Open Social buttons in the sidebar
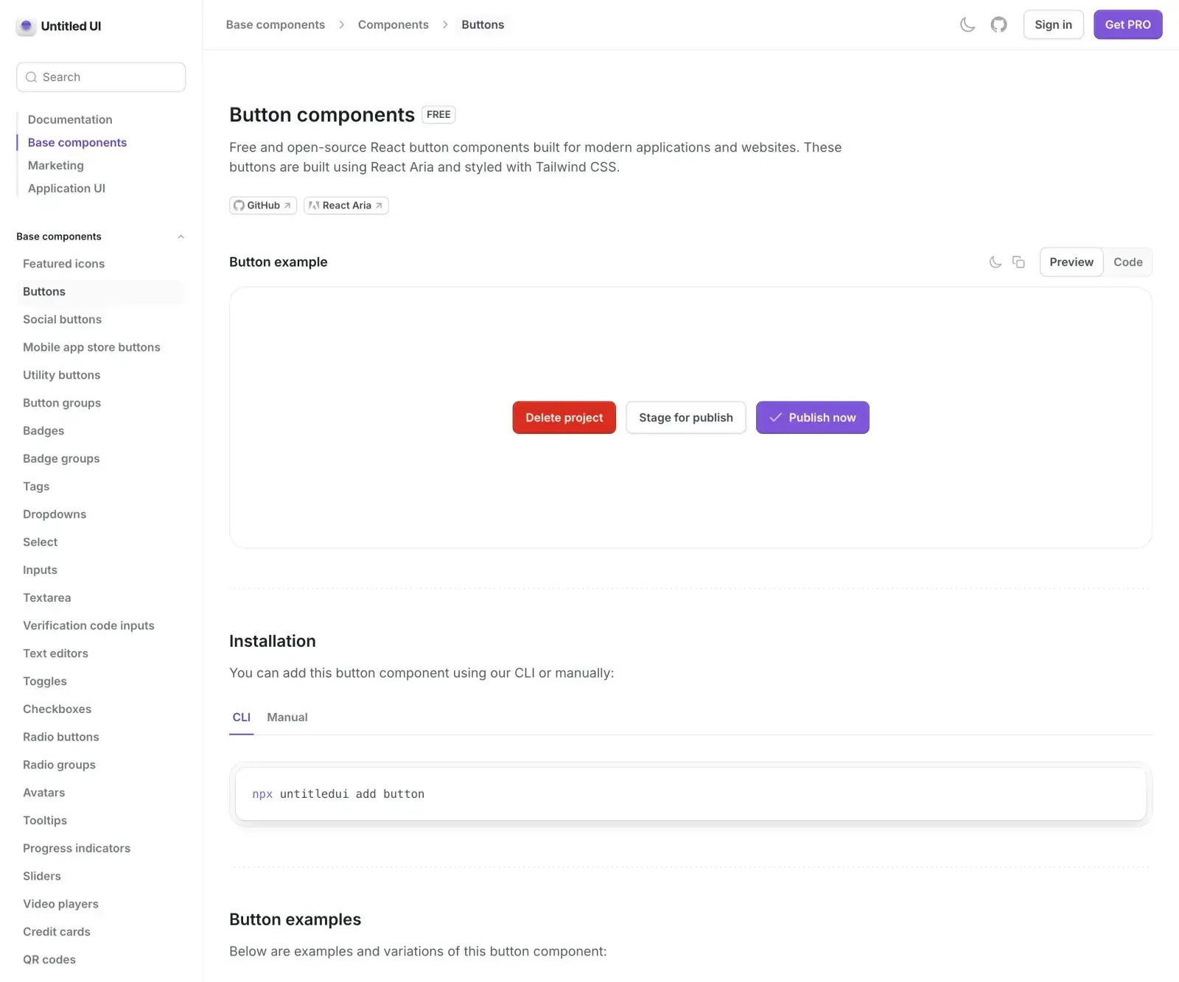1179x982 pixels. point(62,319)
